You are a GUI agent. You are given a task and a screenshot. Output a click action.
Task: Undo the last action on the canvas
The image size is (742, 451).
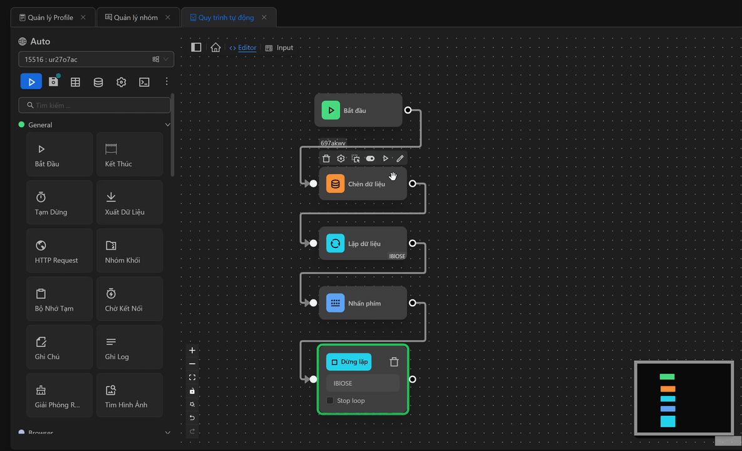pyautogui.click(x=192, y=417)
